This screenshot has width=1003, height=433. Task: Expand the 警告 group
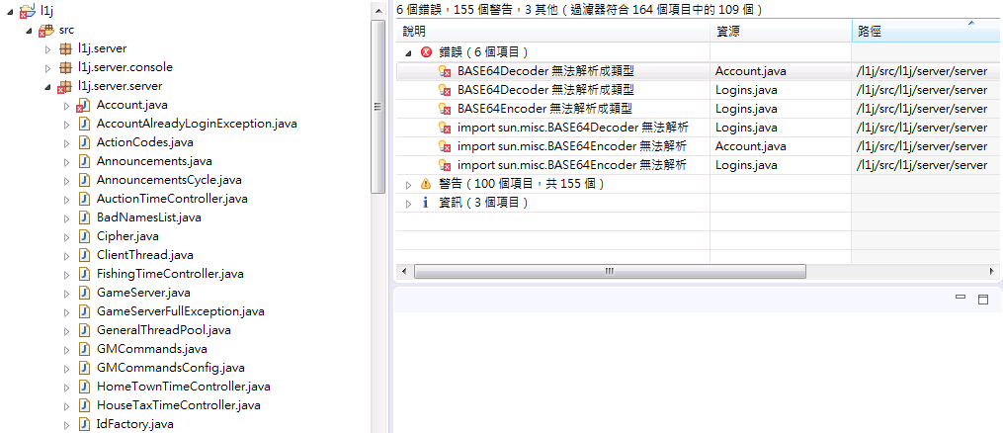click(x=409, y=184)
